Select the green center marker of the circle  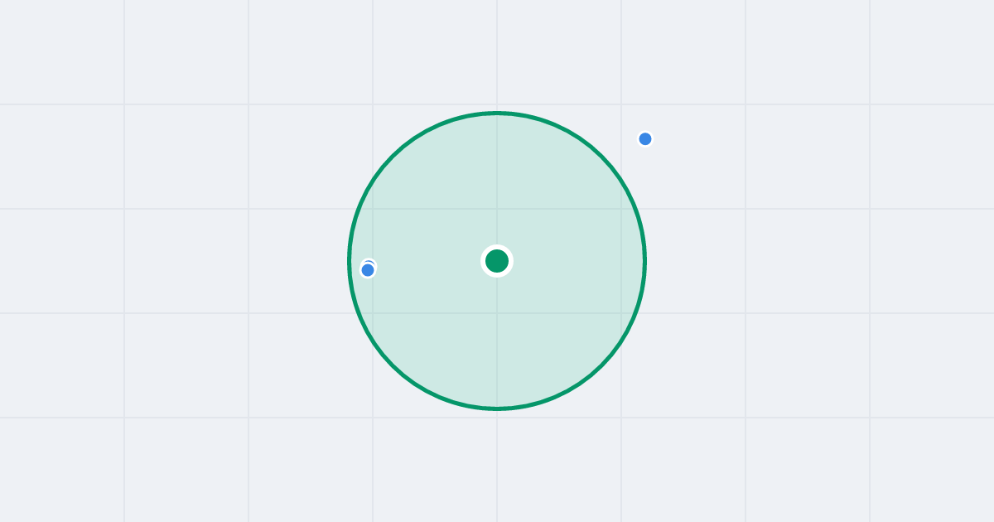click(x=497, y=261)
